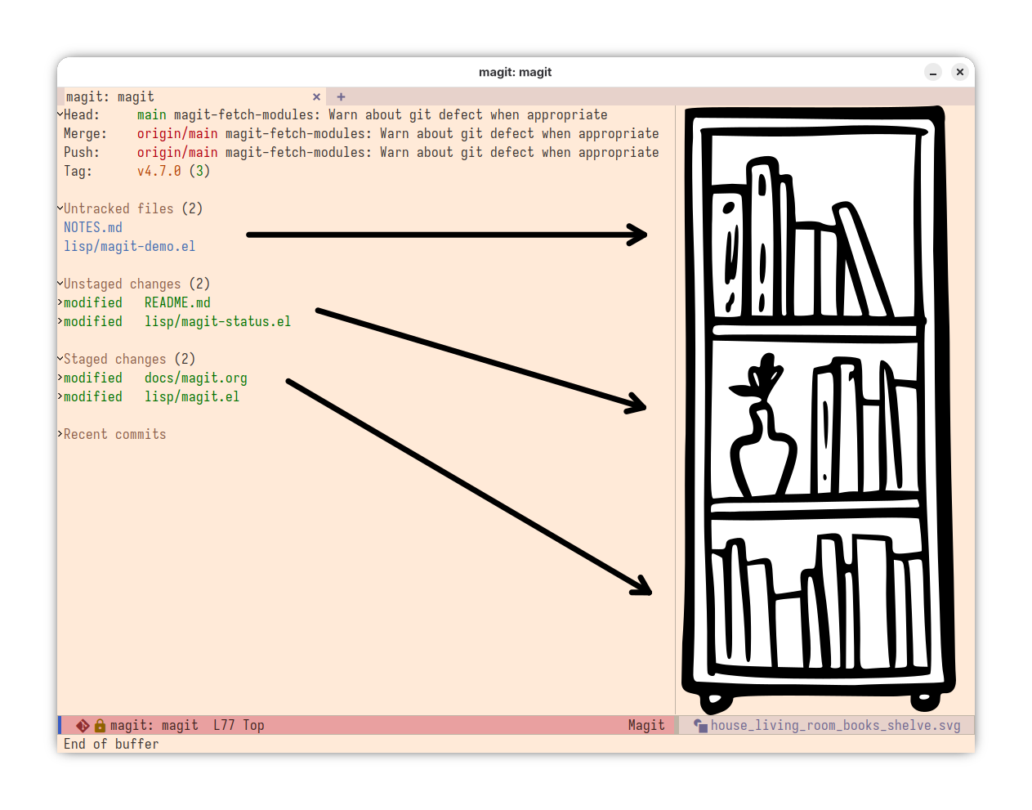Click the git icon in the mode line
Image resolution: width=1032 pixels, height=810 pixels.
(x=83, y=726)
